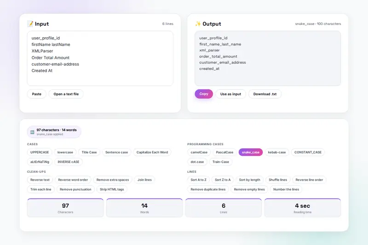Viewport: 368px width, 245px height.
Task: Sort lines Z to A
Action: (223, 180)
